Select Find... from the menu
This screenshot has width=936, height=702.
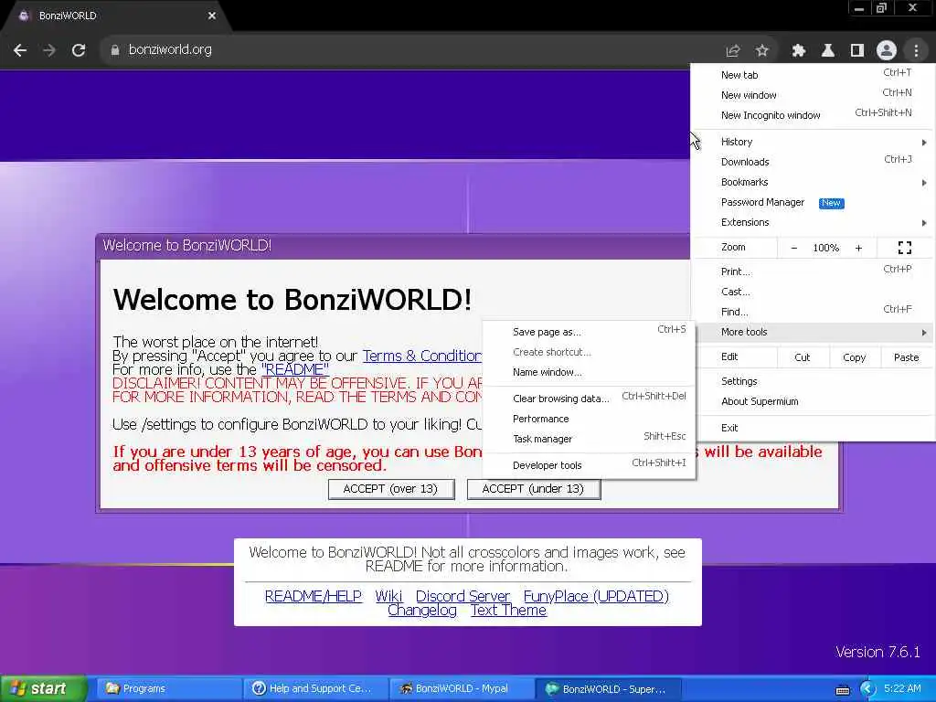point(813,312)
